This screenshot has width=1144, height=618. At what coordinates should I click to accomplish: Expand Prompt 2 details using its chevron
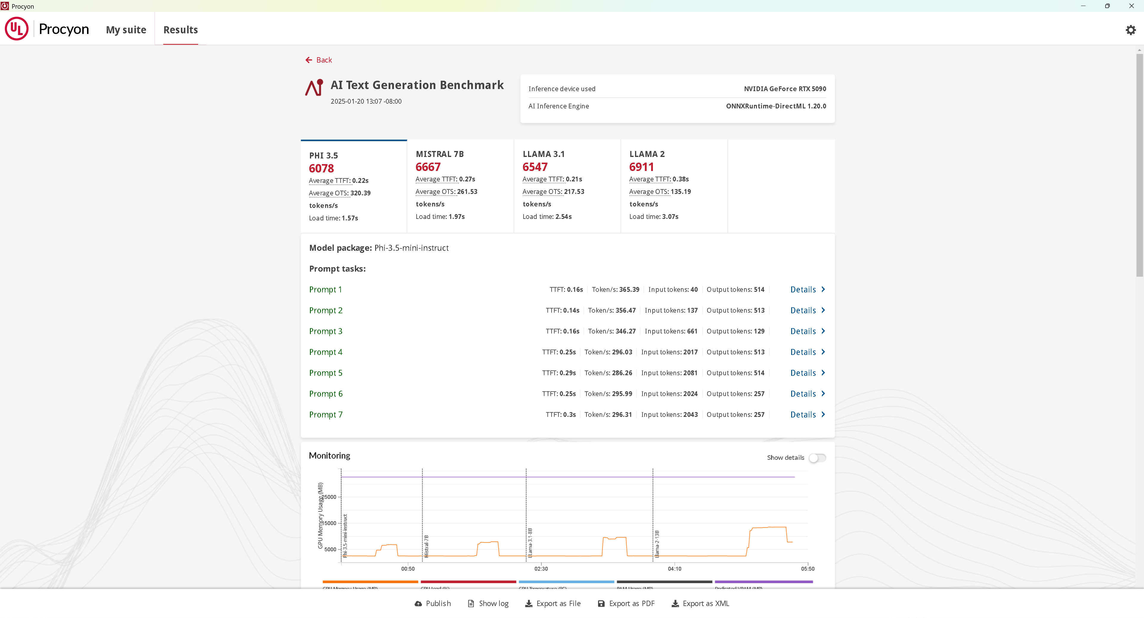click(823, 310)
